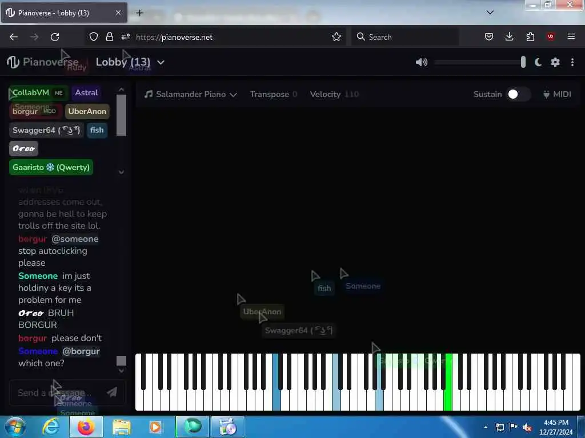The height and width of the screenshot is (438, 585).
Task: Launch Internet Explorer from the taskbar
Action: coord(50,427)
